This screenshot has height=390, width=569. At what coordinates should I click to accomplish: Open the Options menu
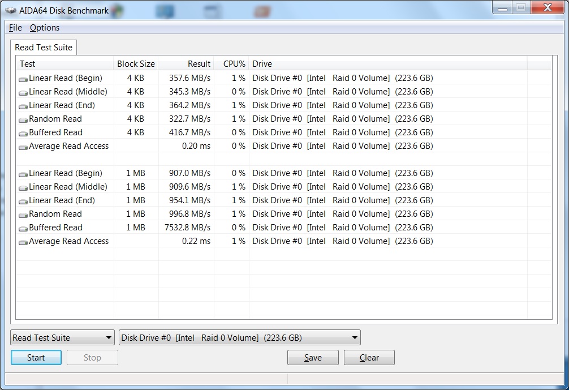click(x=45, y=28)
